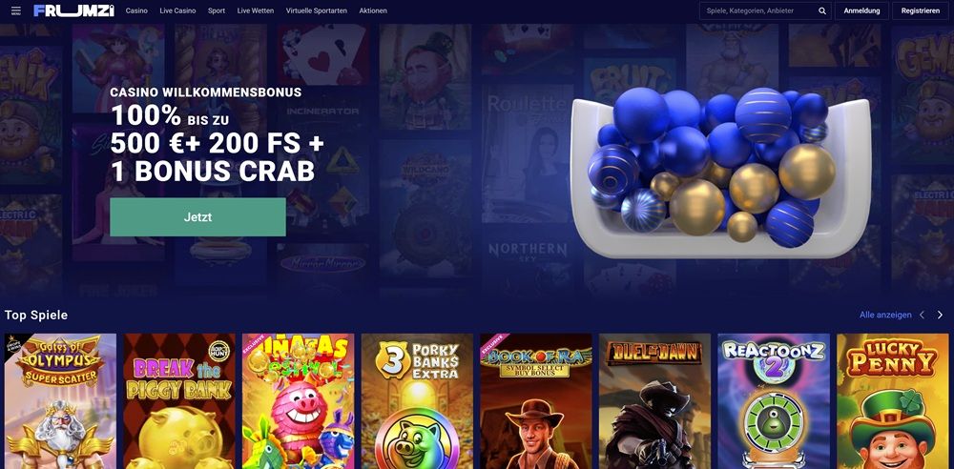The image size is (954, 469).
Task: Open Virtuelle Sportarten section
Action: [x=317, y=10]
